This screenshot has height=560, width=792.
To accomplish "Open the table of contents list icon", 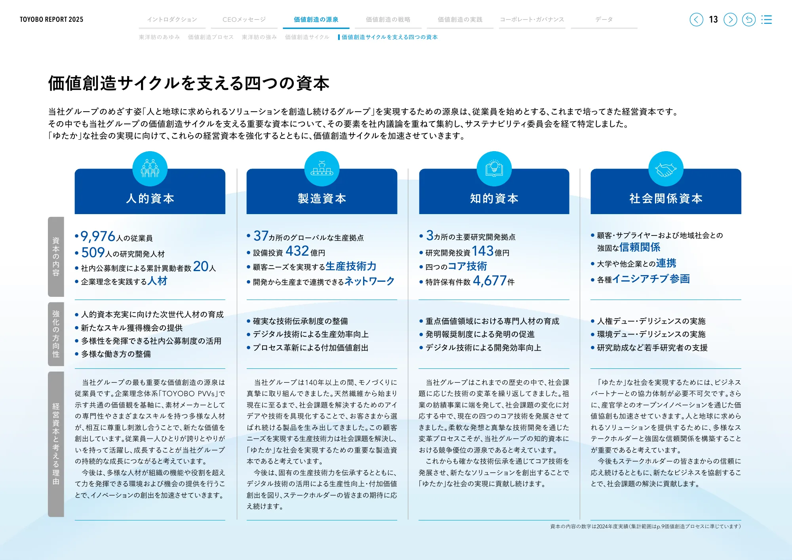I will [767, 19].
